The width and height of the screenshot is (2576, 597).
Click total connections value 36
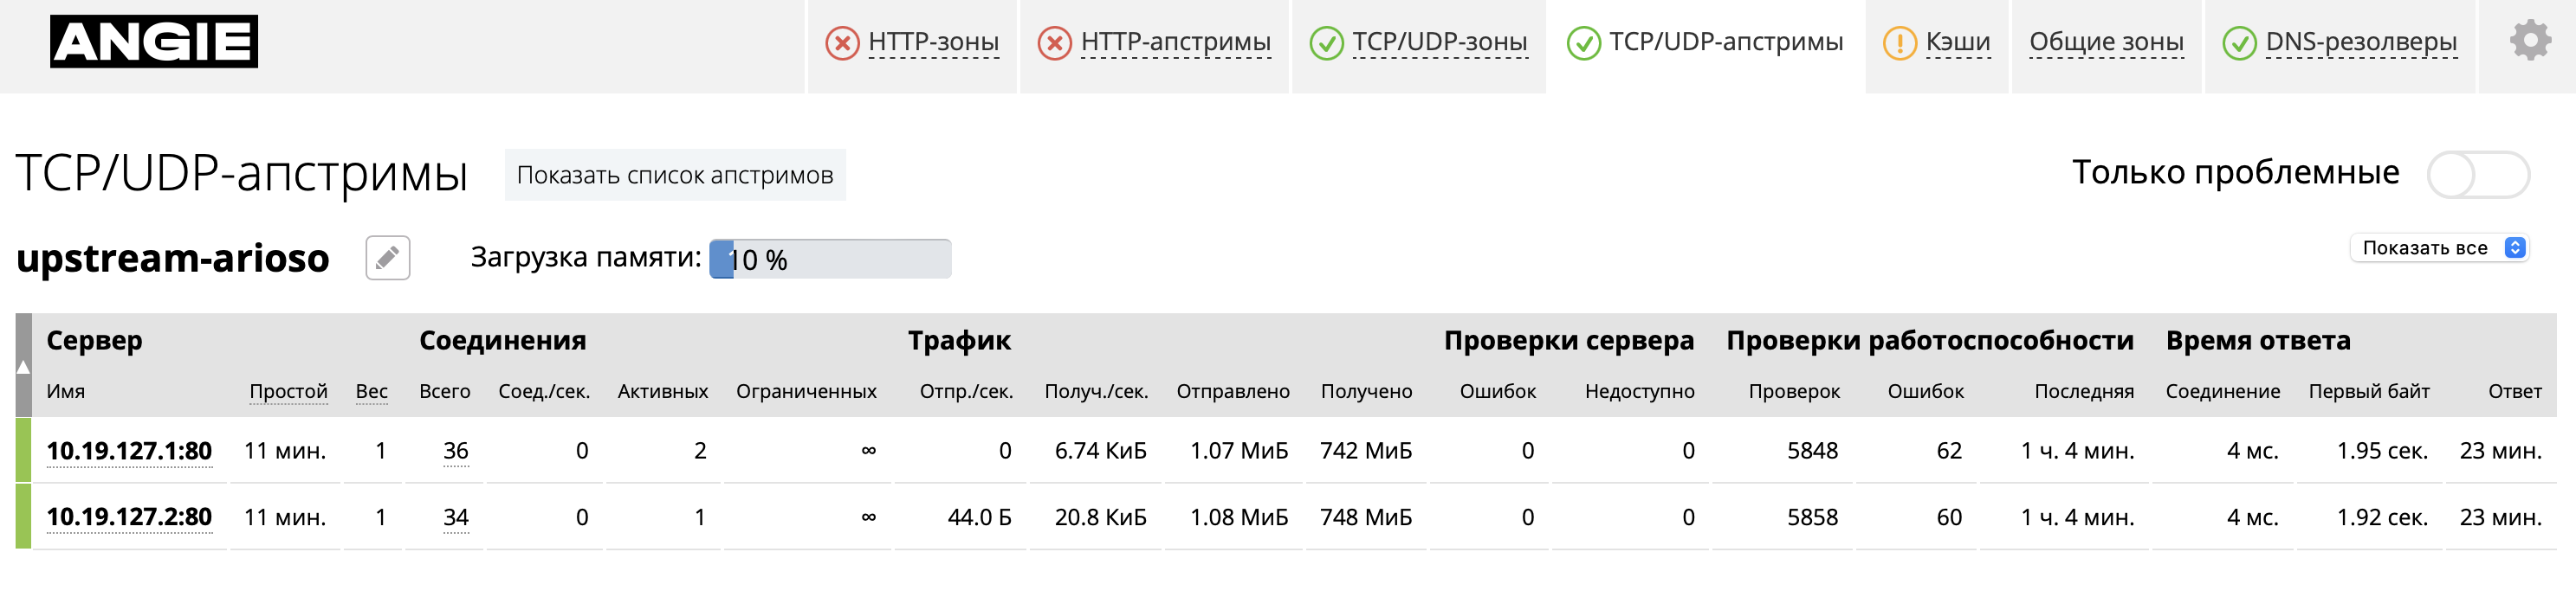click(456, 452)
